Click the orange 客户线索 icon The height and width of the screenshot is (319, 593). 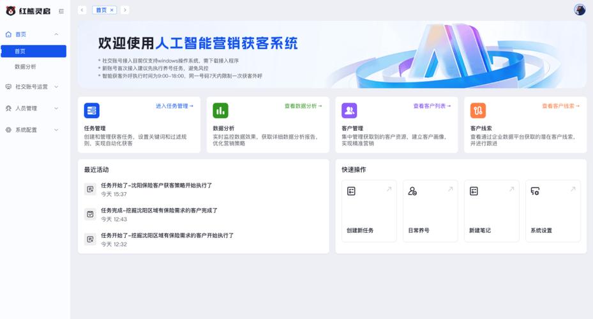tap(478, 110)
